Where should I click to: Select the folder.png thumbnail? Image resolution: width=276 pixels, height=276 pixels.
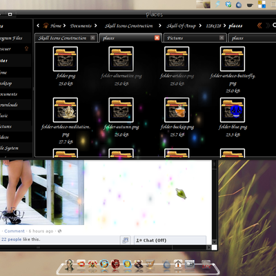(x=66, y=59)
